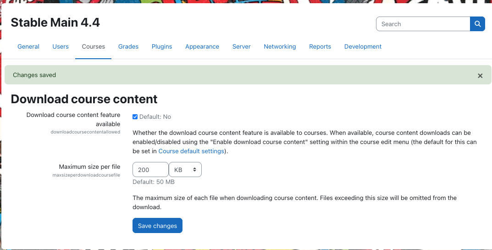Click the Save changes button

pyautogui.click(x=158, y=226)
